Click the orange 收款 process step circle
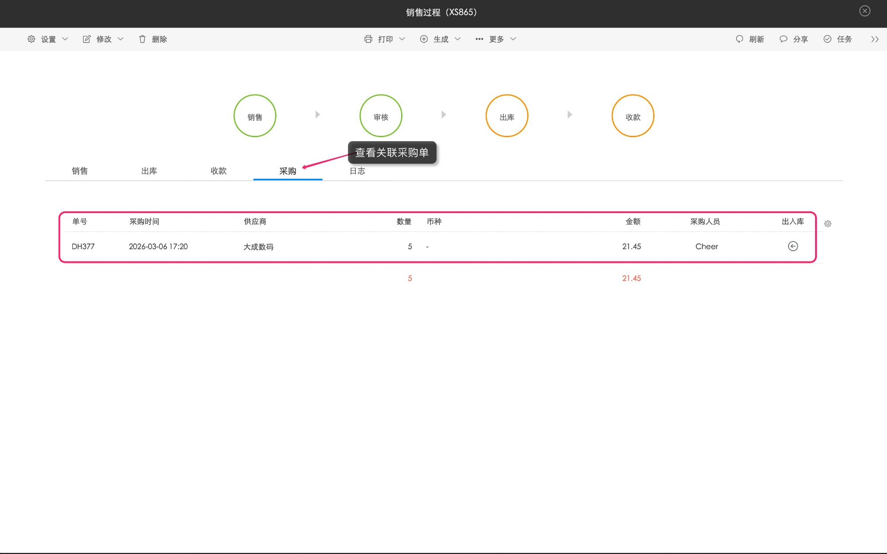887x554 pixels. (633, 116)
